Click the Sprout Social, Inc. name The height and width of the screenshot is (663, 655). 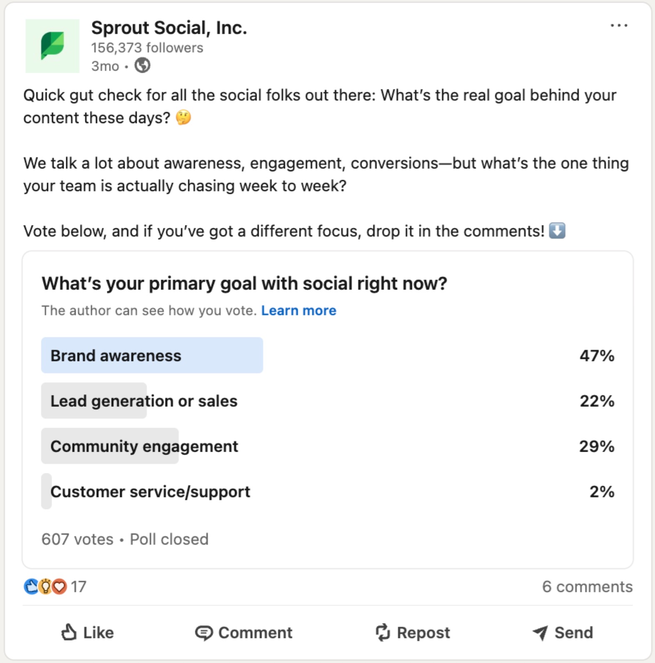[x=169, y=27]
